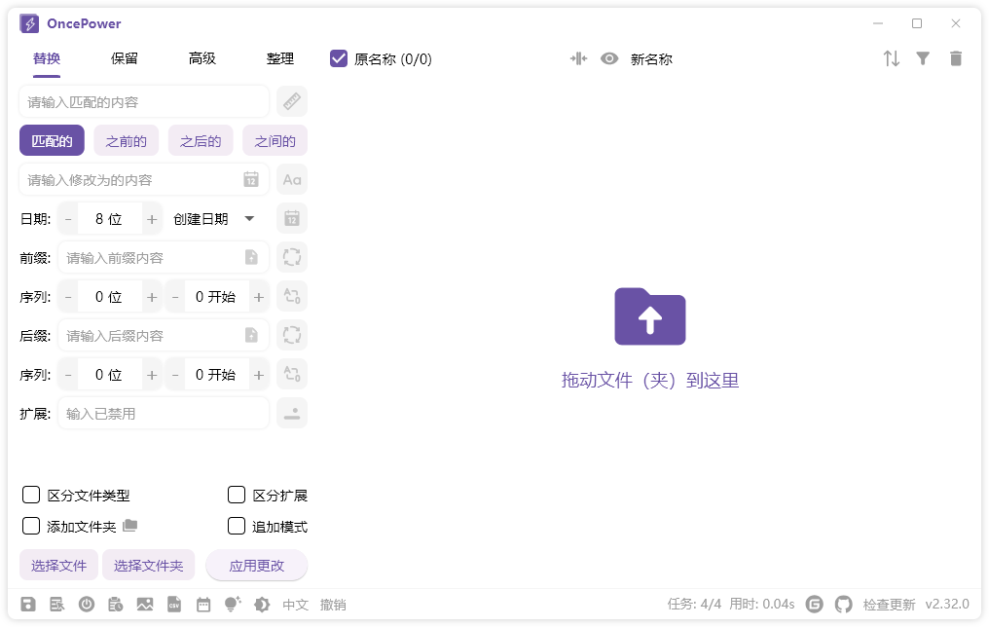This screenshot has width=989, height=627.
Task: Click the image icon in the status bar
Action: tap(145, 604)
